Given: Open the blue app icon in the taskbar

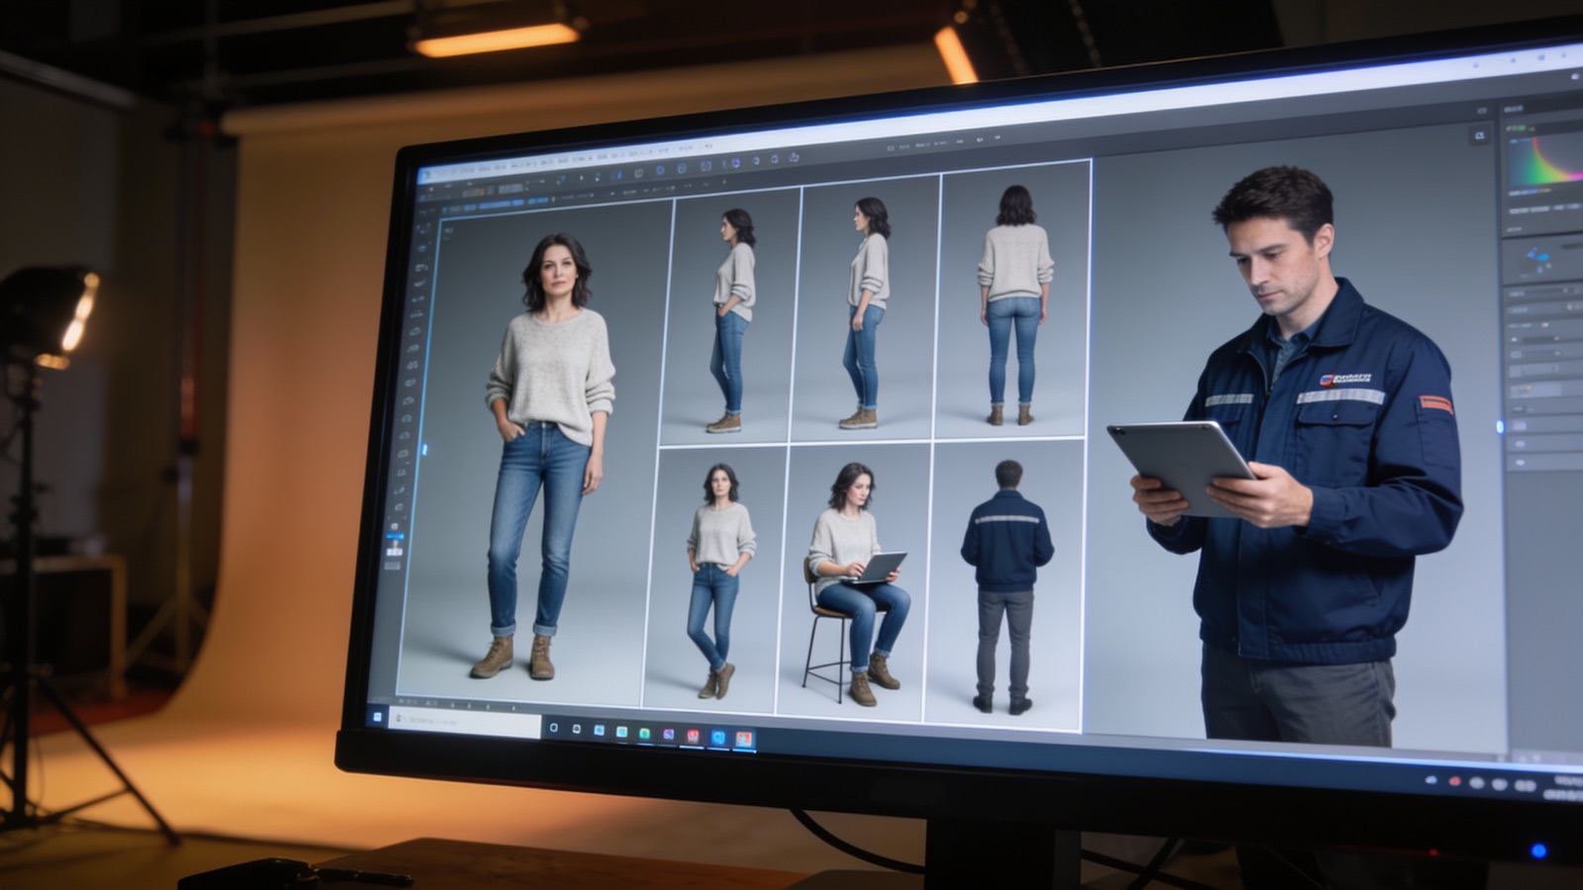Looking at the screenshot, I should coord(718,738).
